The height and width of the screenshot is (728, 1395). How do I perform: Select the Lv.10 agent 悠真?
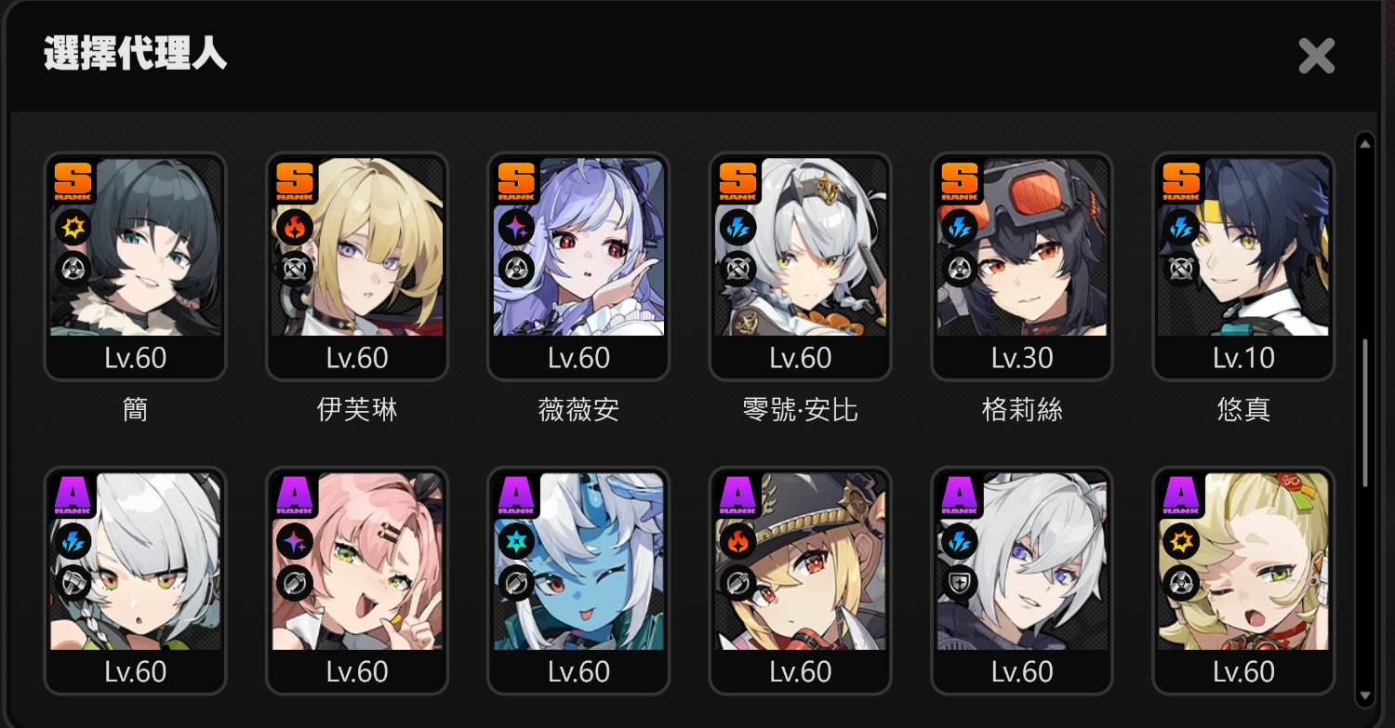[1243, 267]
